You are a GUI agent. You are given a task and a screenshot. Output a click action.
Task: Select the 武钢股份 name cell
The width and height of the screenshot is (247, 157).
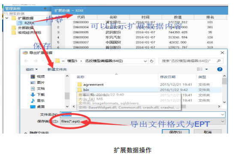click(113, 32)
